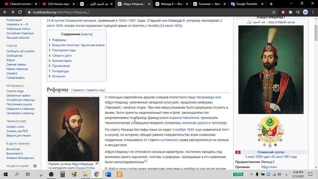Open the кодекса Наполеона link
The height and width of the screenshot is (179, 318).
184,118
